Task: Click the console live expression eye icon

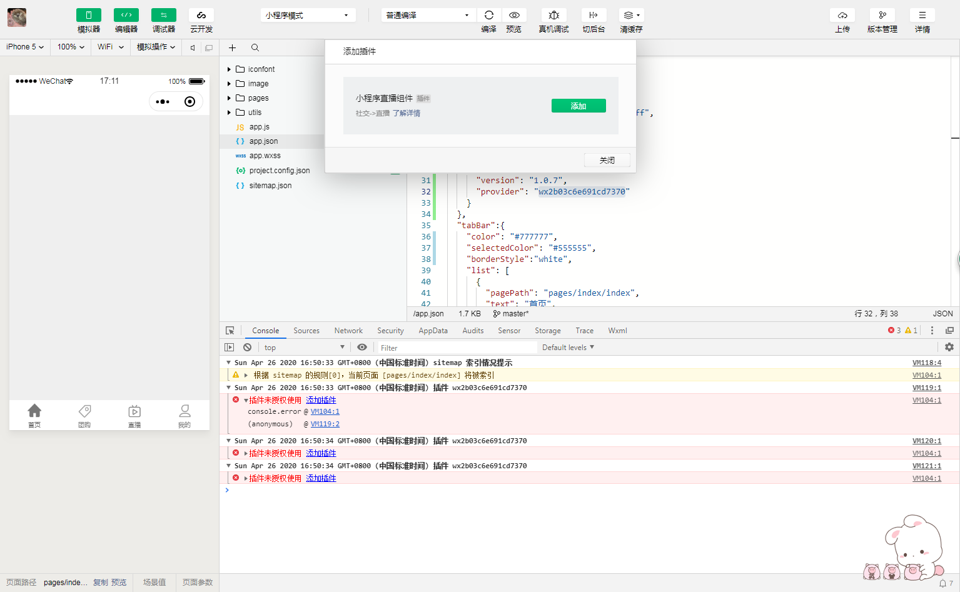Action: pyautogui.click(x=362, y=348)
